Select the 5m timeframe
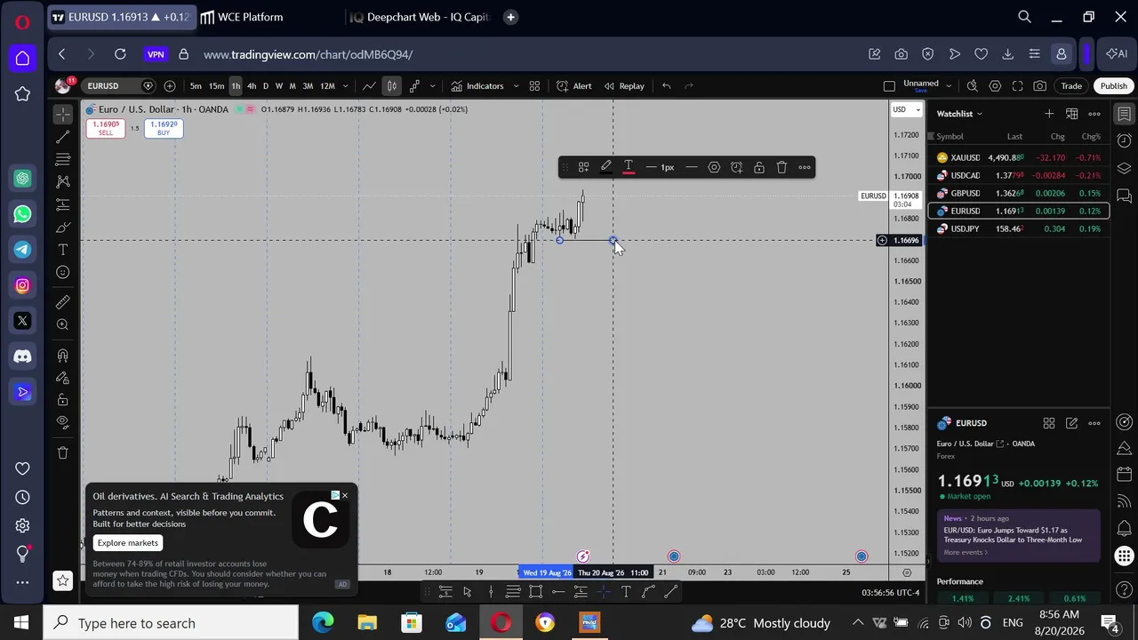The width and height of the screenshot is (1138, 640). point(196,86)
